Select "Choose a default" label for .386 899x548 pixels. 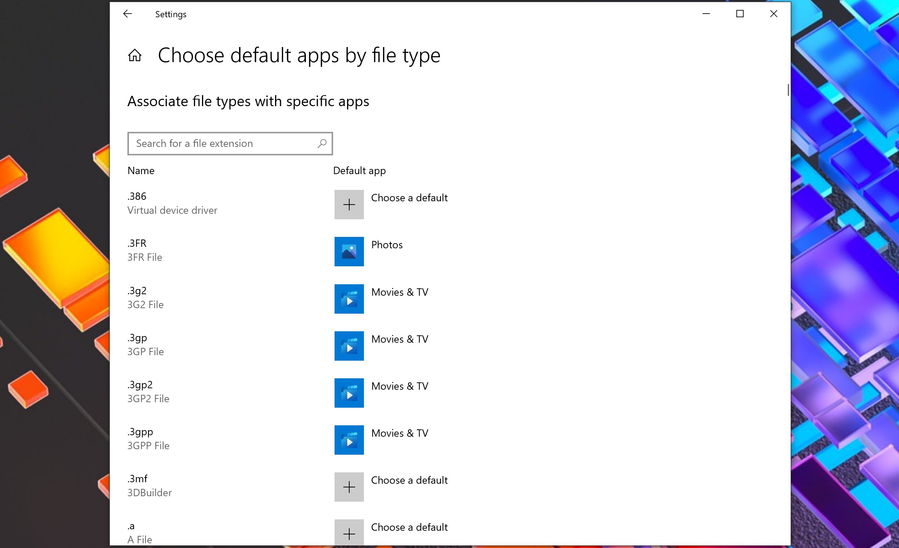[409, 198]
